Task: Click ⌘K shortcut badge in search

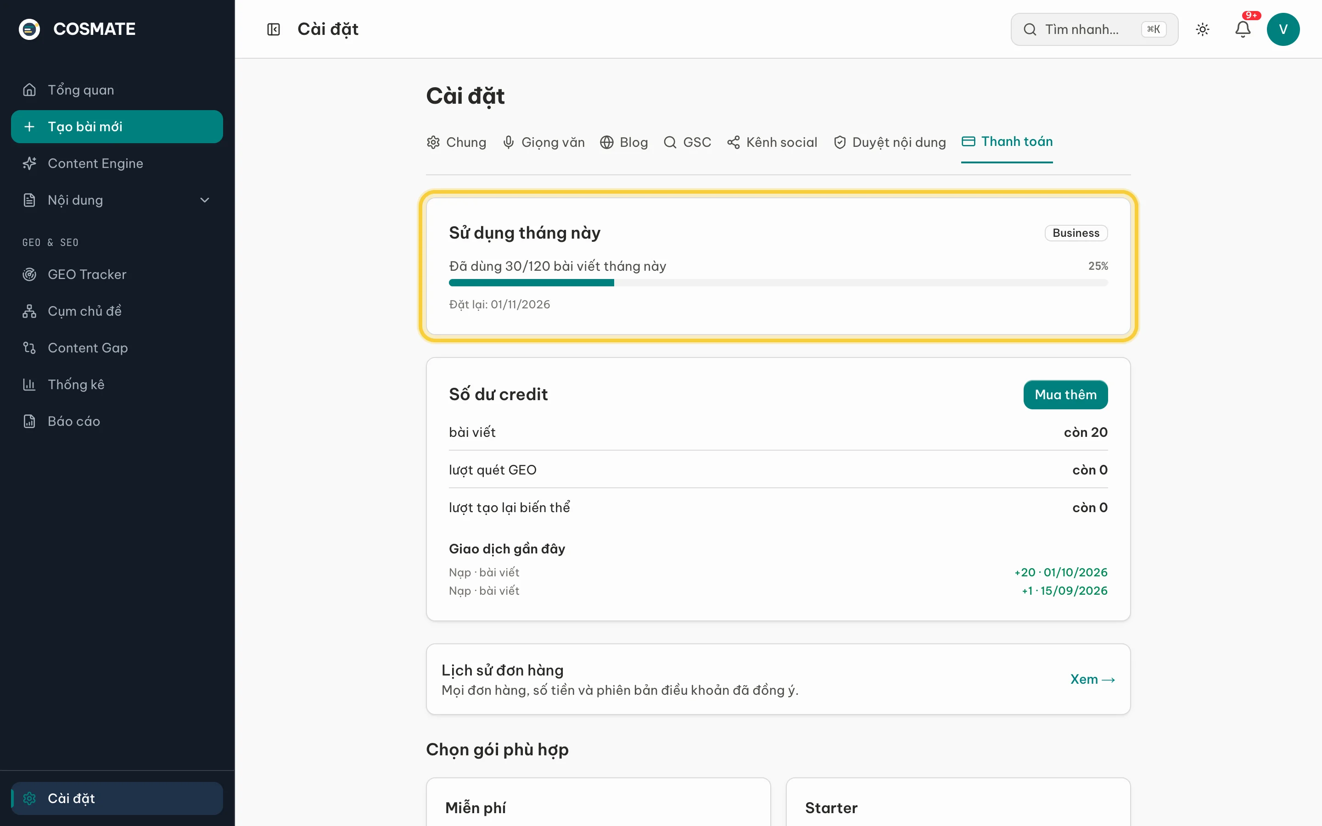Action: tap(1154, 29)
